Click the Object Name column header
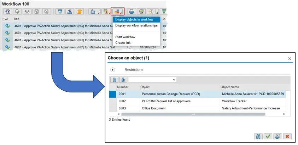The height and width of the screenshot is (145, 298). pos(253,87)
